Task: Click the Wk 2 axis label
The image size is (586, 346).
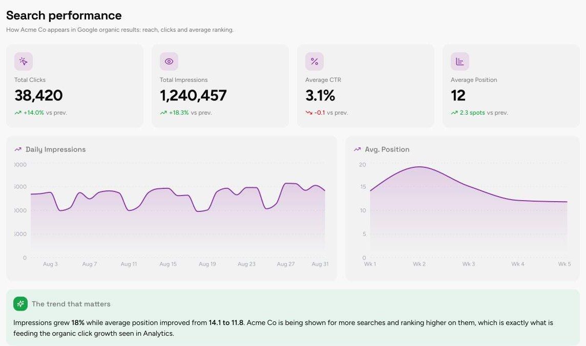Action: [x=420, y=264]
